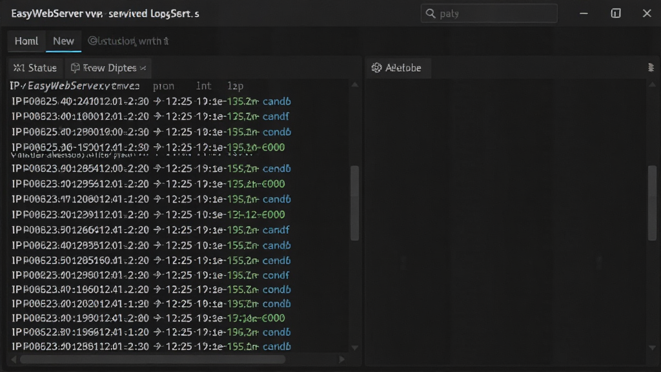Click the horizontal scrollbar thumb under the log
Viewport: 661px width, 372px height.
(x=152, y=359)
